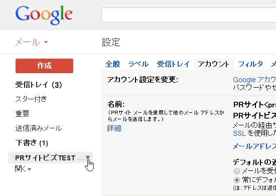This screenshot has height=196, width=276.
Task: Open 受信トレイ (3) inbox folder
Action: (x=39, y=85)
